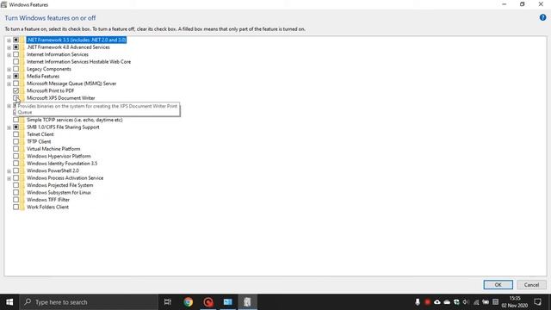Click the folder icon beside Virtual Machine Platform
This screenshot has width=551, height=310.
(22, 149)
